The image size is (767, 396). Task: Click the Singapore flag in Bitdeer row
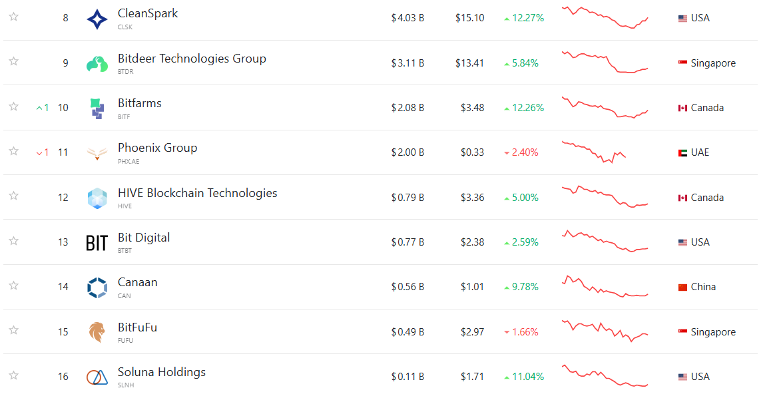[x=682, y=63]
